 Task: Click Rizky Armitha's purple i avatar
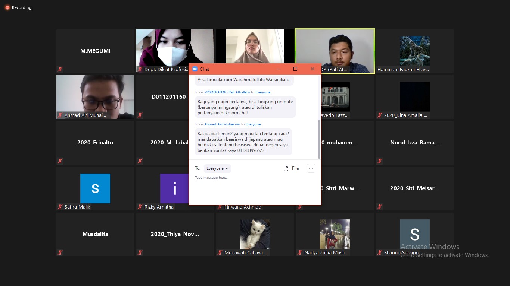pos(175,188)
